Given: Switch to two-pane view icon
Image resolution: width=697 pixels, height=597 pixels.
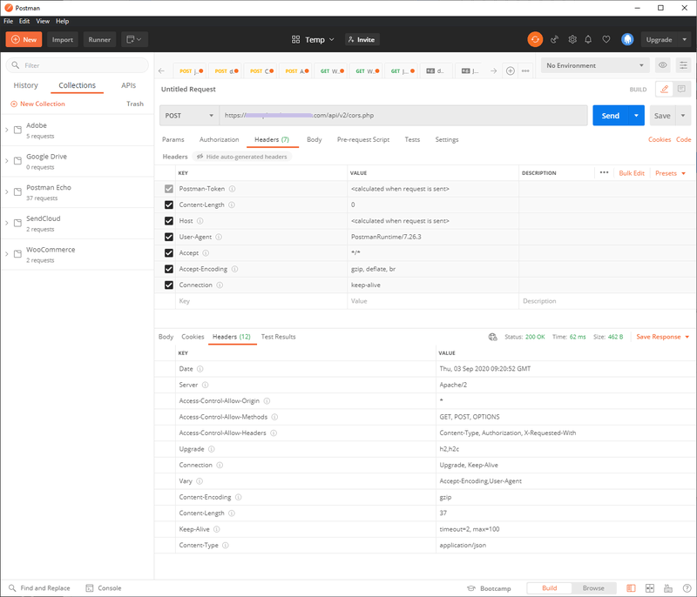Looking at the screenshot, I should click(650, 588).
